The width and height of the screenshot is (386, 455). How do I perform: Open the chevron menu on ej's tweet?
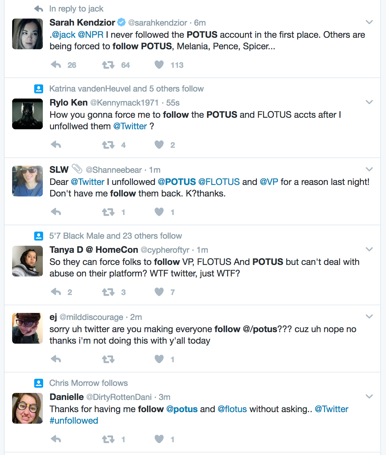369,316
